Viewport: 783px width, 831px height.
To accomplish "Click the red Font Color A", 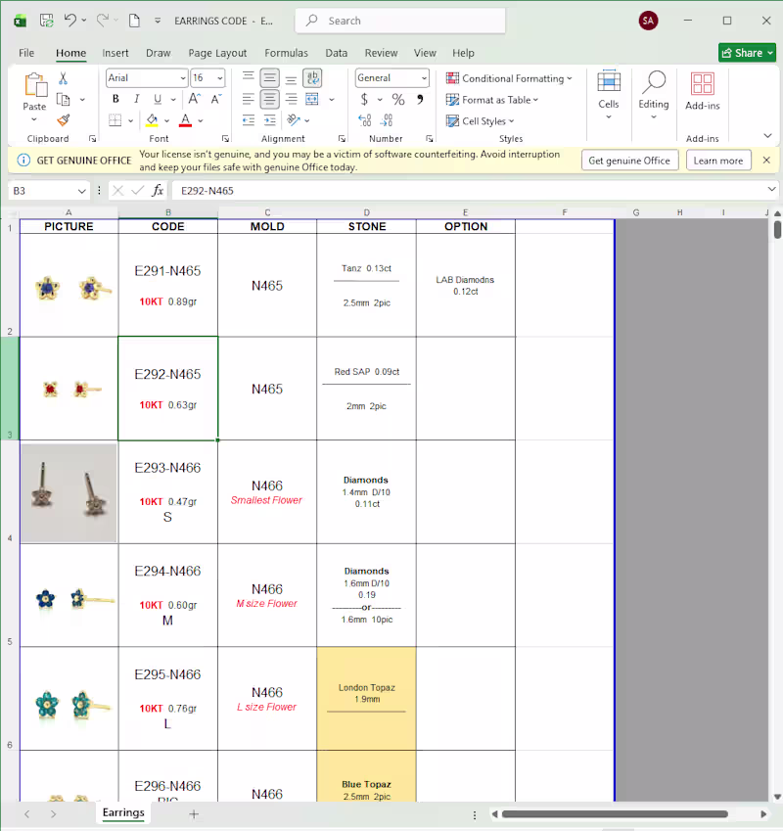I will coord(185,120).
